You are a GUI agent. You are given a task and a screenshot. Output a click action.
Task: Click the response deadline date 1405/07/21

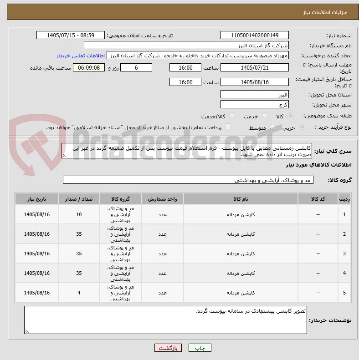(254, 67)
